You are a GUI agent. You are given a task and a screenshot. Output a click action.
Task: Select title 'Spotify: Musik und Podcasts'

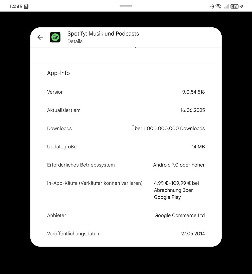click(103, 33)
